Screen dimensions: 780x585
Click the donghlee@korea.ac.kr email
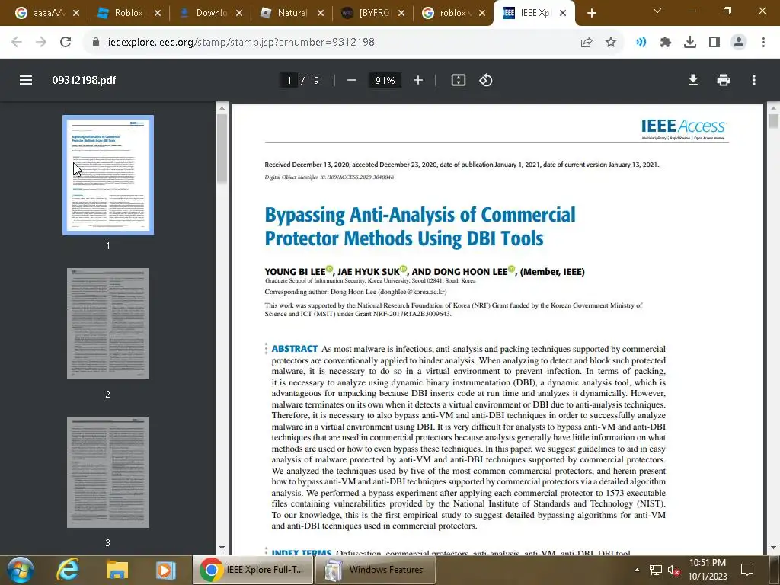pos(412,292)
